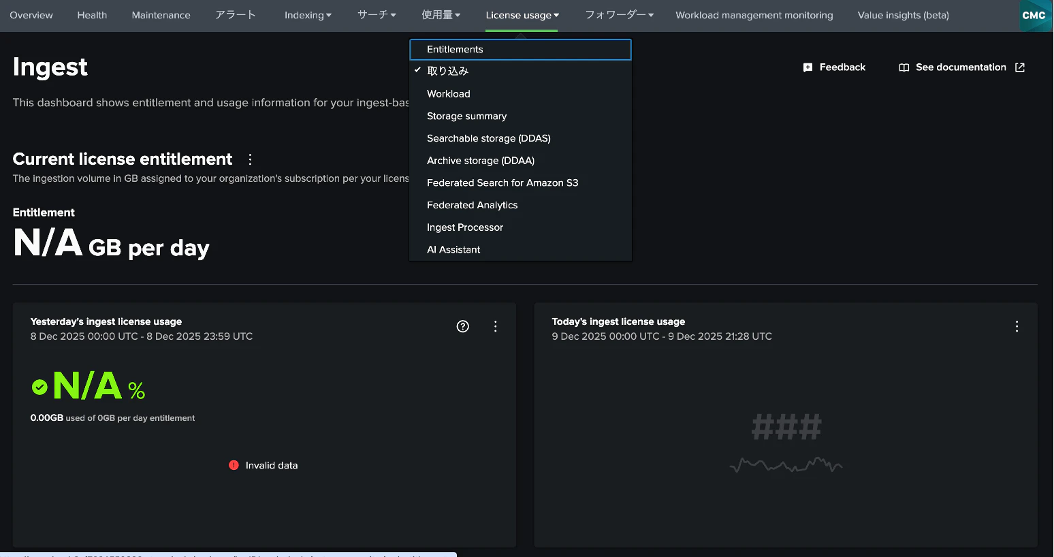This screenshot has height=557, width=1054.
Task: Click the external link arrow icon
Action: click(1020, 67)
